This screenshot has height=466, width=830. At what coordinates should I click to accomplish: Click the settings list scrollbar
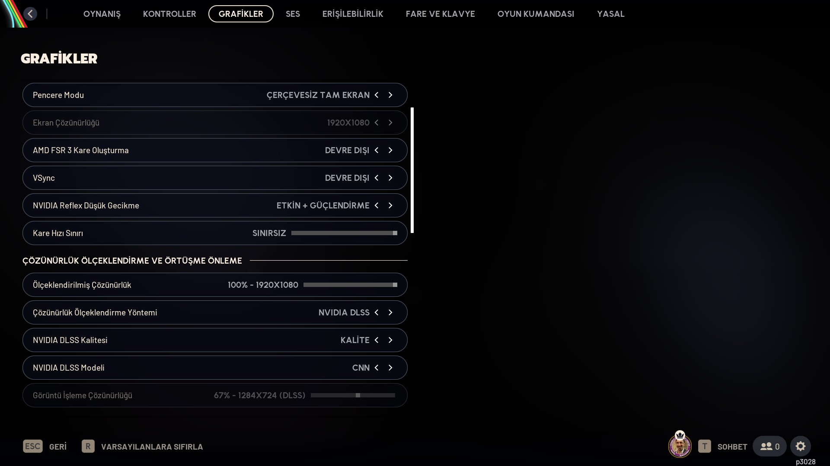pyautogui.click(x=412, y=170)
